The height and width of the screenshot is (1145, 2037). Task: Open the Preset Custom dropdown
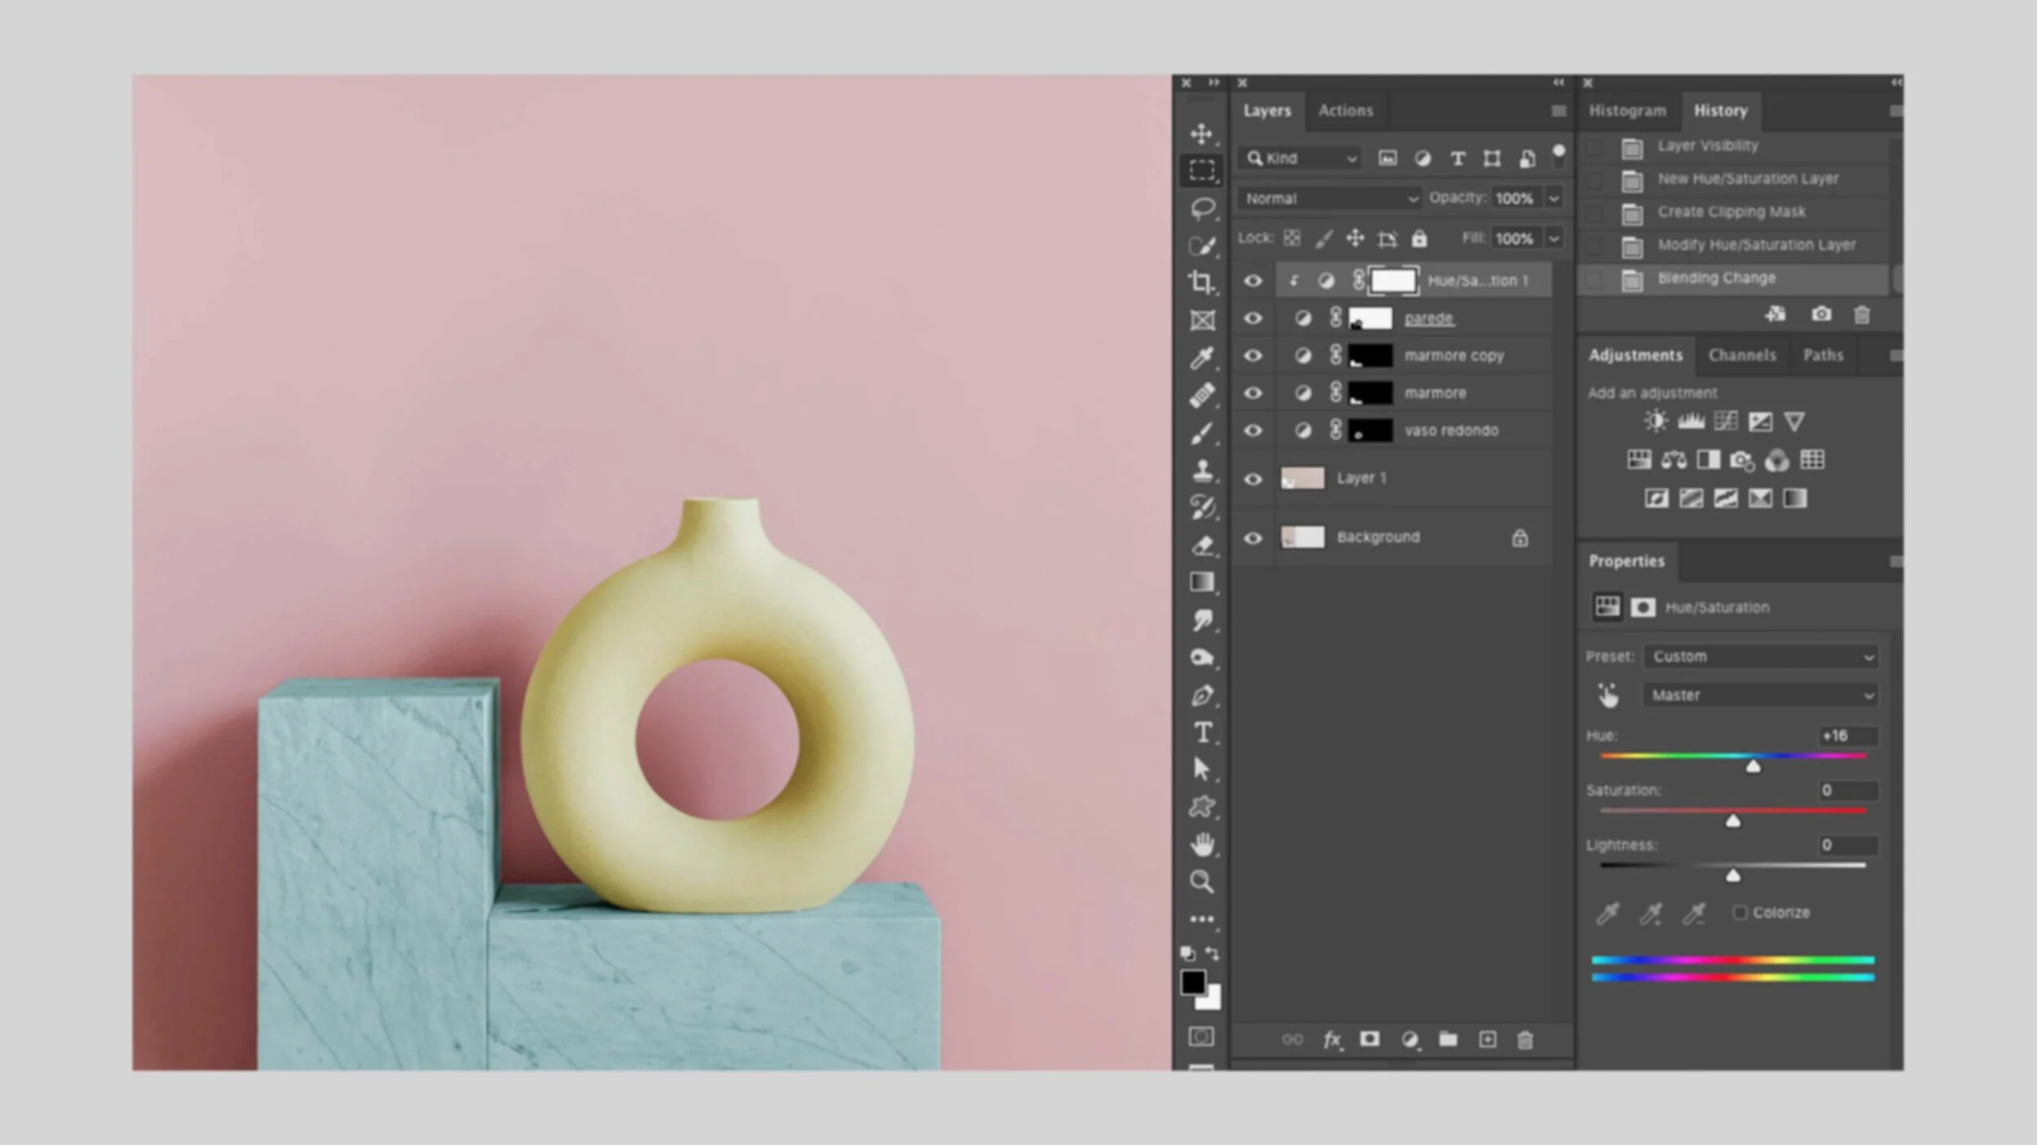pyautogui.click(x=1761, y=657)
